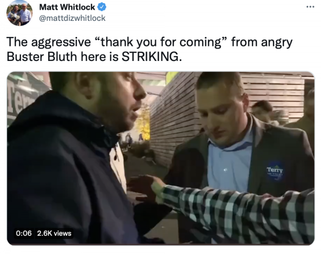
Task: Click the 2.6K views counter
Action: pos(54,233)
